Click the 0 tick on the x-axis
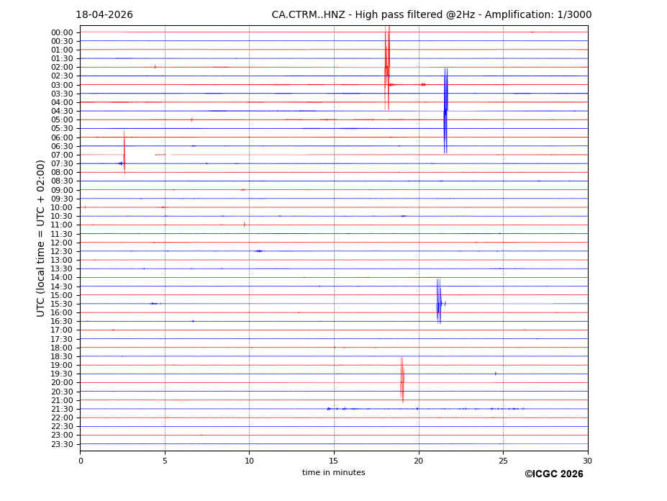The height and width of the screenshot is (501, 667). point(81,461)
